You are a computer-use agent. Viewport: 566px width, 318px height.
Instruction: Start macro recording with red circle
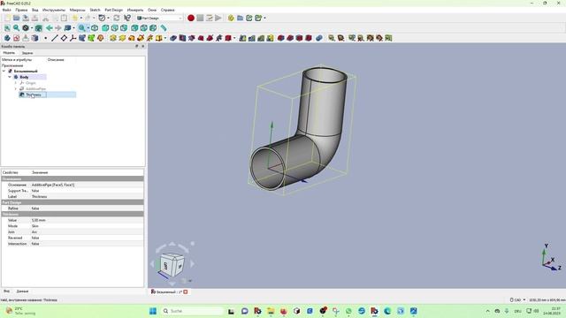191,18
